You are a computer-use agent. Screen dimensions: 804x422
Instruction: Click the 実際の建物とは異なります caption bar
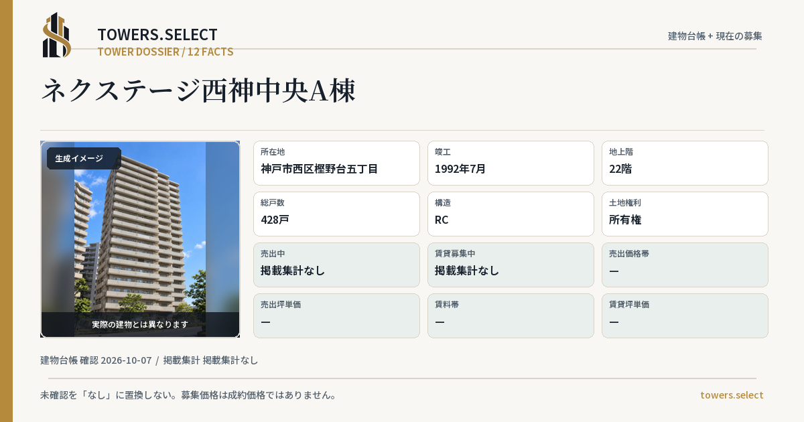click(140, 324)
